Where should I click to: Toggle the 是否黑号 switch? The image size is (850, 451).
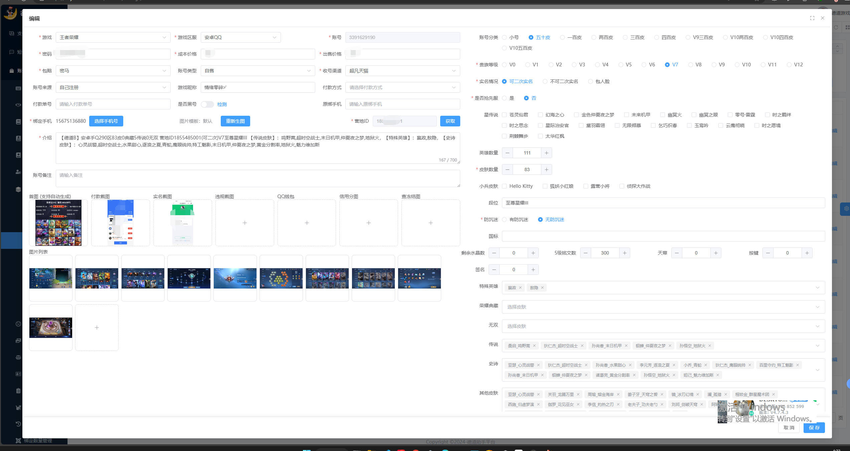coord(207,104)
